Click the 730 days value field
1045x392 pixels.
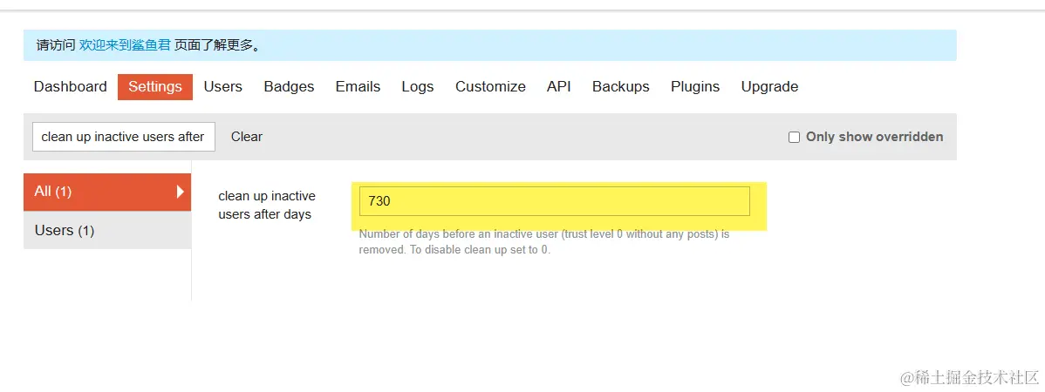pos(555,201)
